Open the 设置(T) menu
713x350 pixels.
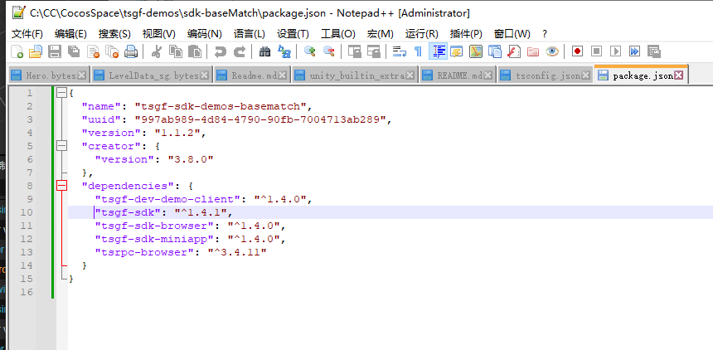293,34
